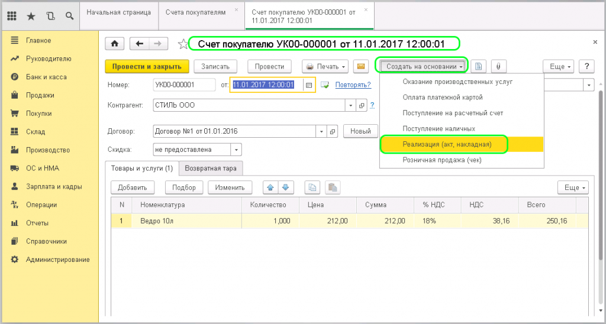Click the favorites star in top toolbar

[x=31, y=16]
